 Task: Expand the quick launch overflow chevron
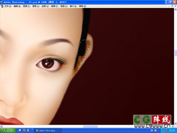(x=32, y=130)
